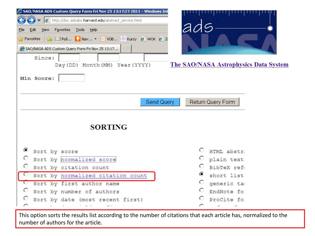The height and width of the screenshot is (236, 315).
Task: Select EndNote format radio button
Action: pyautogui.click(x=201, y=190)
